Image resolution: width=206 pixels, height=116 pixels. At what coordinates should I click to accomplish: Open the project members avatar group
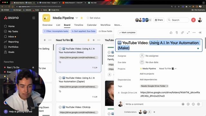(143, 20)
